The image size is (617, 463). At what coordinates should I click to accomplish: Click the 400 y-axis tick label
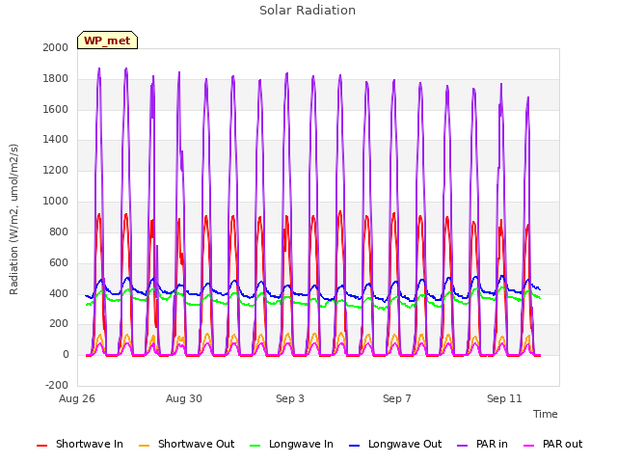click(59, 293)
